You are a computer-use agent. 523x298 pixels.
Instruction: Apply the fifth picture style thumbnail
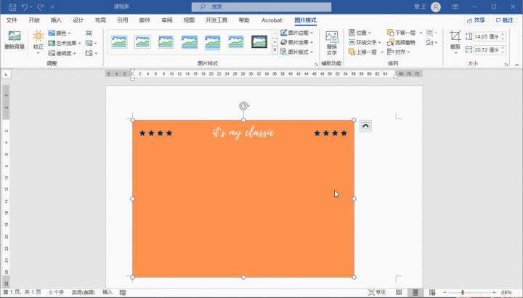coord(212,42)
